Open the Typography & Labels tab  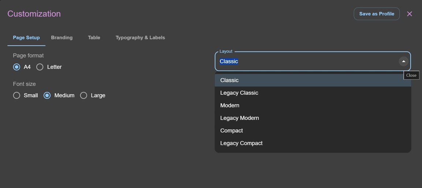click(x=140, y=38)
